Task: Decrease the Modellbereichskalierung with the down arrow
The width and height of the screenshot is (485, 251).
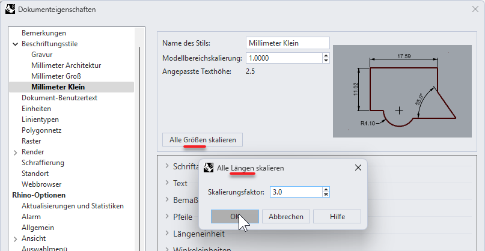Action: [x=326, y=61]
